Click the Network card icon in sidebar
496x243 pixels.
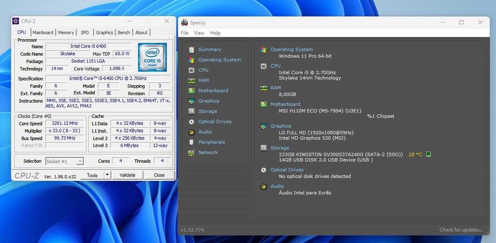pyautogui.click(x=191, y=153)
